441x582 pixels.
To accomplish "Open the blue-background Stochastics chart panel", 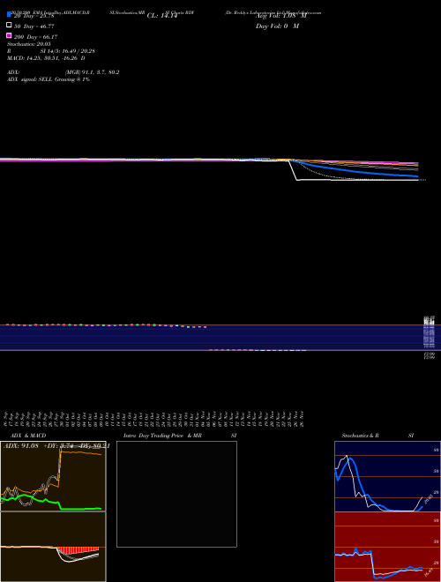I will click(x=387, y=476).
